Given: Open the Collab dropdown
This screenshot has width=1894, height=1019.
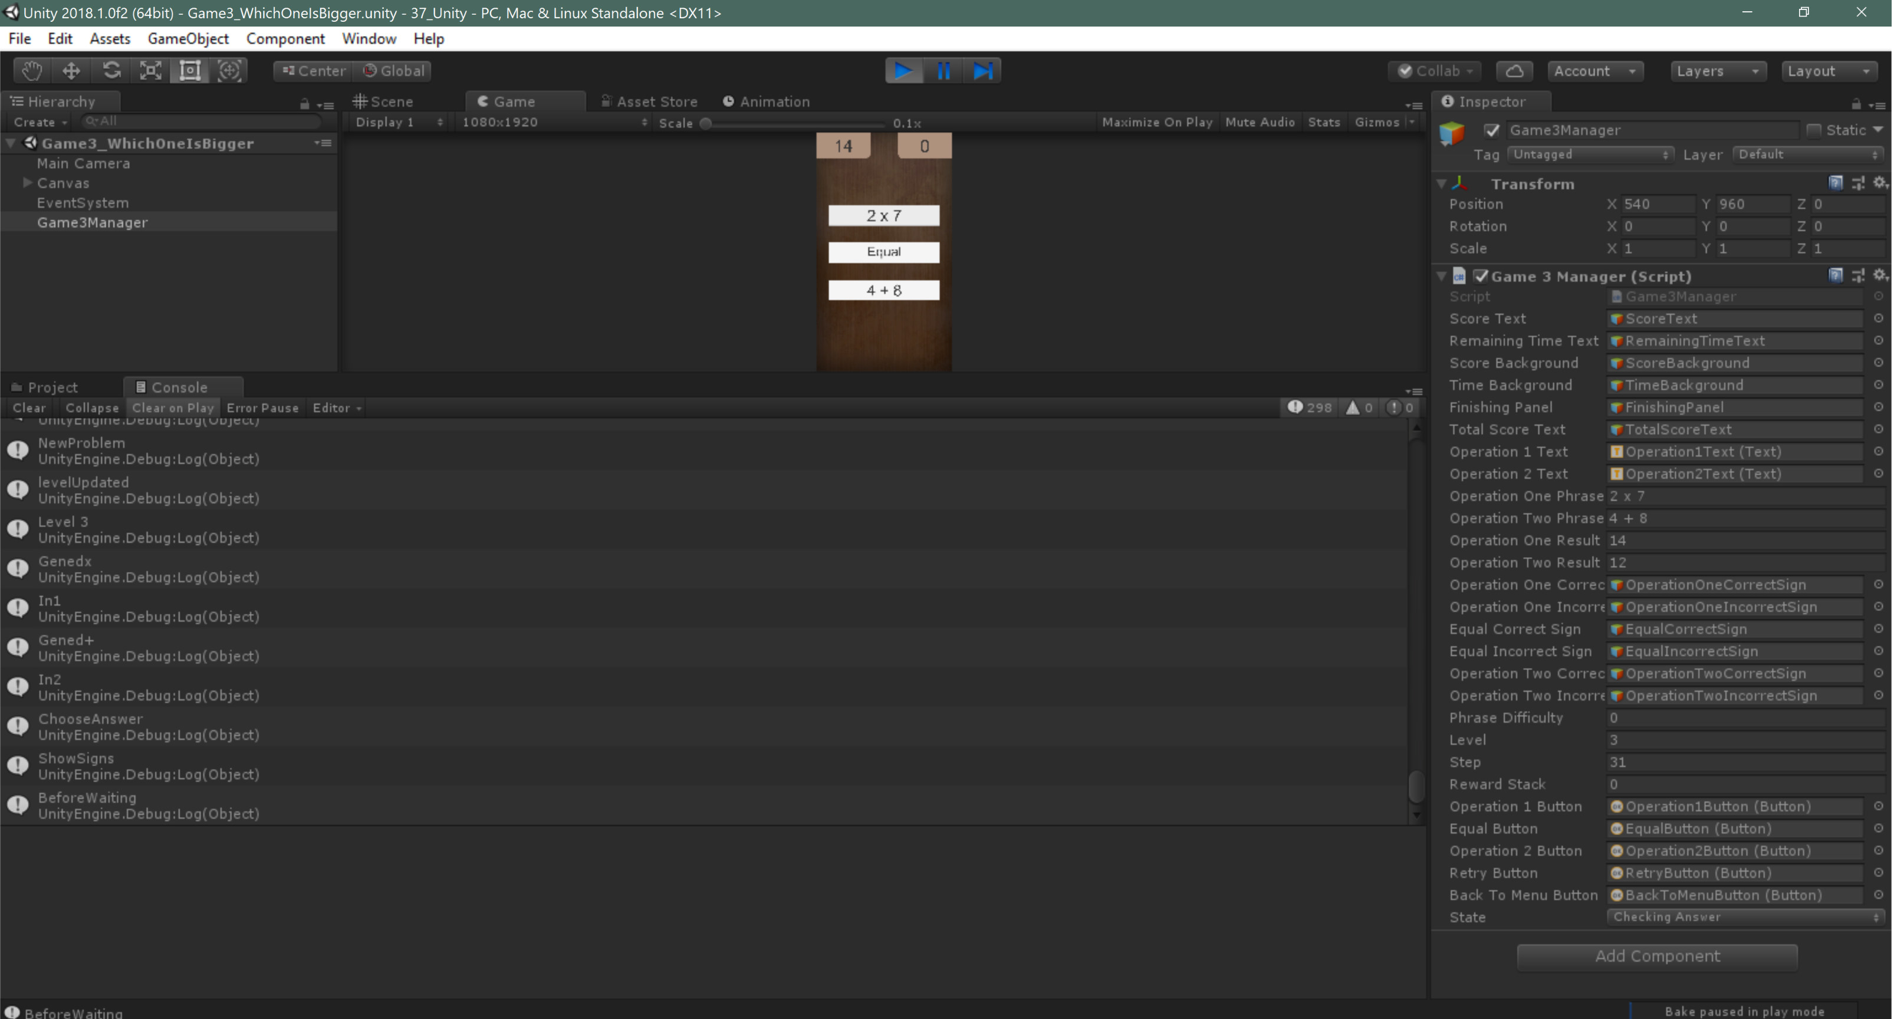Looking at the screenshot, I should [1435, 71].
